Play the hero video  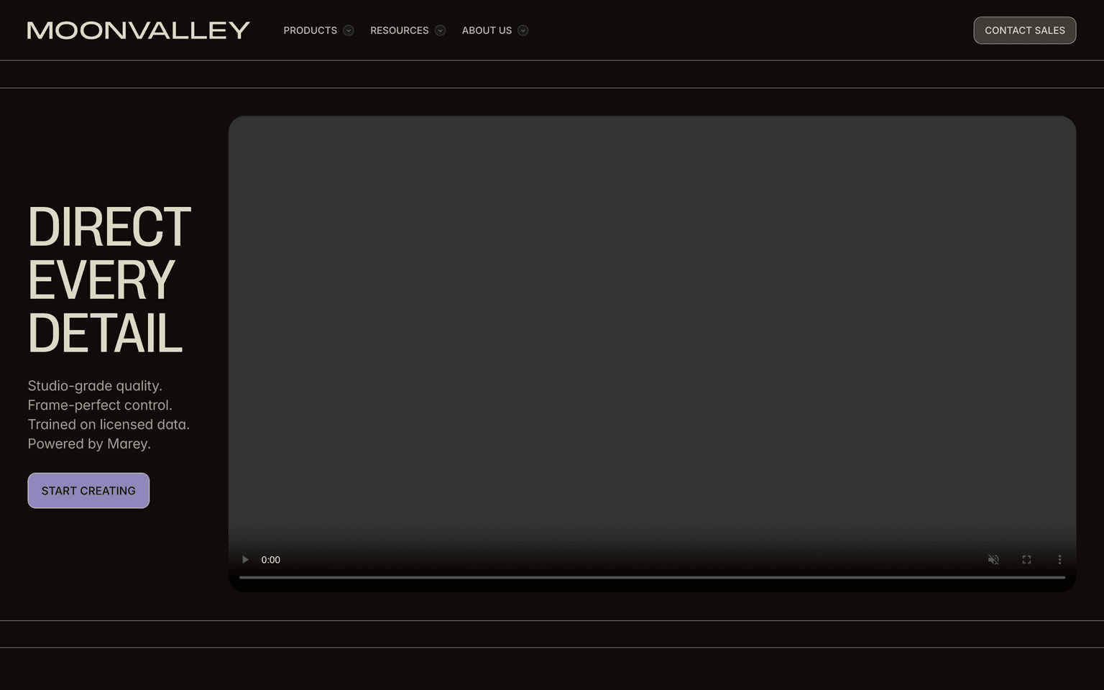(x=245, y=560)
